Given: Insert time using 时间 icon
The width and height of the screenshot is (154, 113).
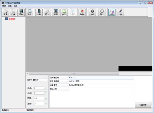Looking at the screenshot, I should [56, 12].
